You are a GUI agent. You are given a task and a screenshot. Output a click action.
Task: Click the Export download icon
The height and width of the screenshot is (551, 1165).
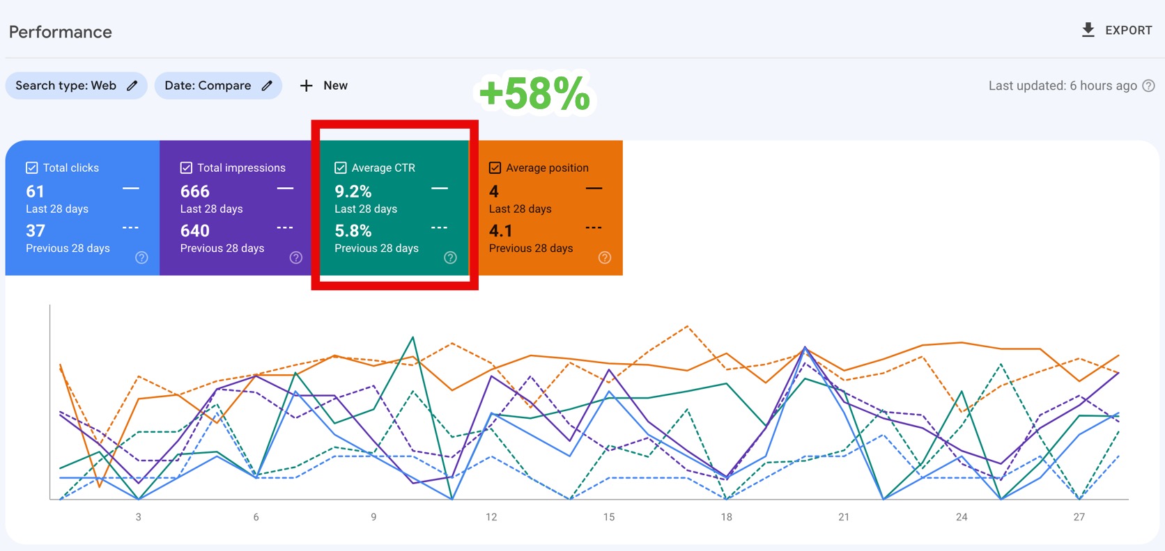pyautogui.click(x=1088, y=30)
